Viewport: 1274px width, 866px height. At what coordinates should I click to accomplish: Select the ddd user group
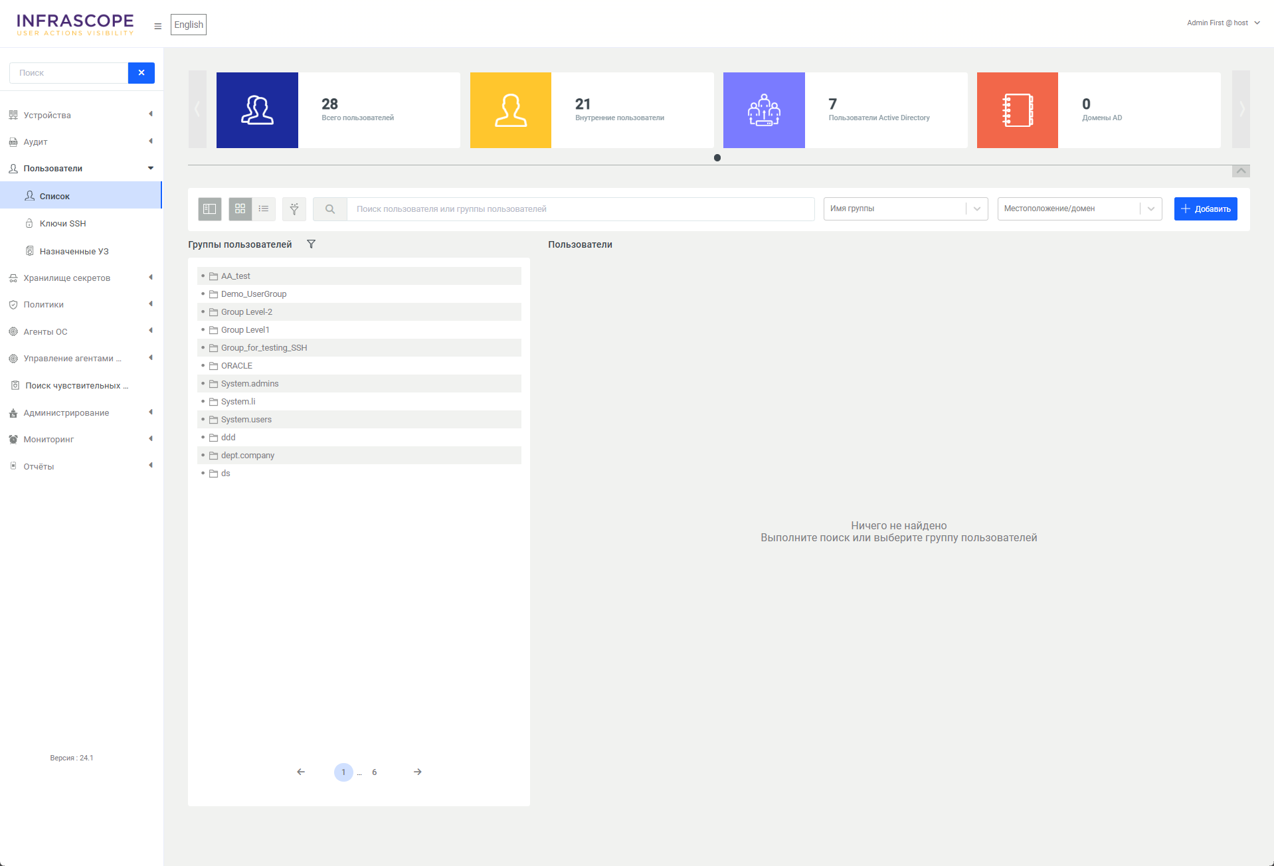tap(359, 438)
